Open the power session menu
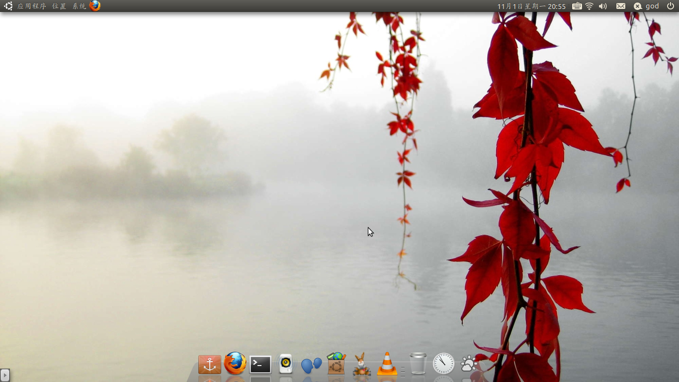This screenshot has height=382, width=679. tap(671, 6)
